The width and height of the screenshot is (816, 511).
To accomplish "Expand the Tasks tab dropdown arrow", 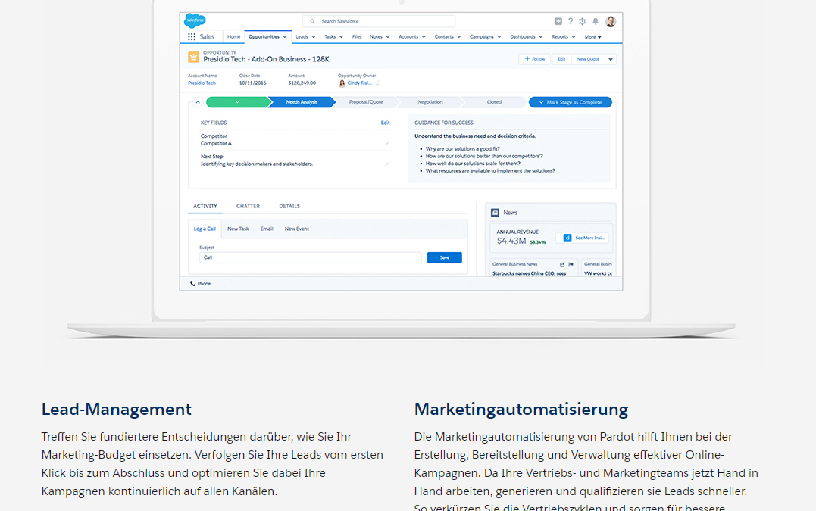I will (x=341, y=37).
